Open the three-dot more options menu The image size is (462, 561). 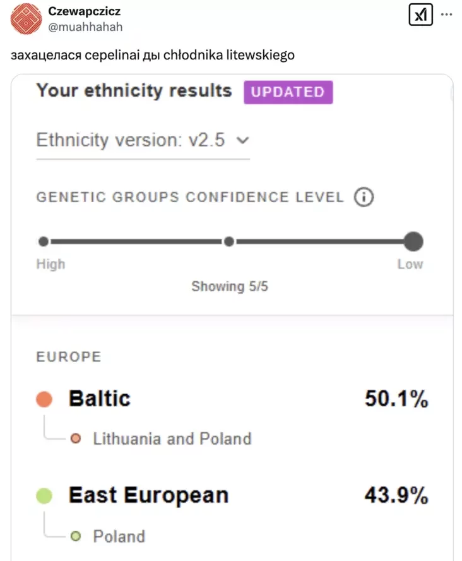tap(446, 14)
